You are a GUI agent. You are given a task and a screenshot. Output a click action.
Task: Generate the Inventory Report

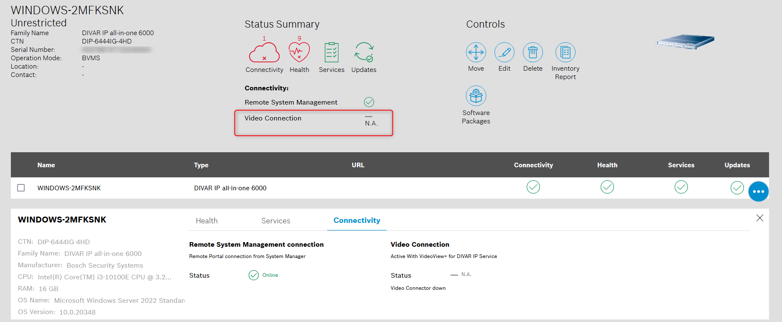565,53
